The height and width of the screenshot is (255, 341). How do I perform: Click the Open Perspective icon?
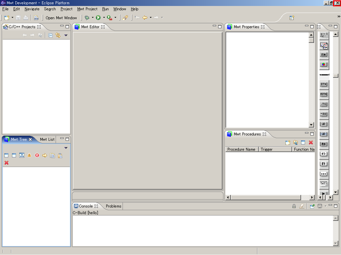(292, 18)
